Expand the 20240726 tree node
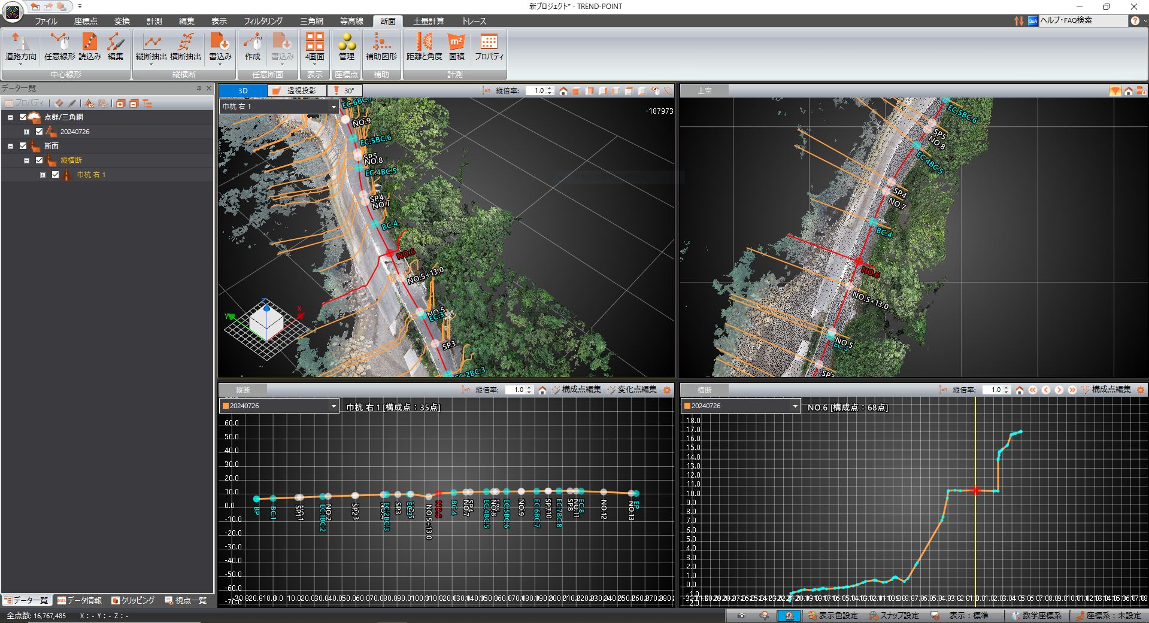The width and height of the screenshot is (1149, 623). (x=26, y=132)
